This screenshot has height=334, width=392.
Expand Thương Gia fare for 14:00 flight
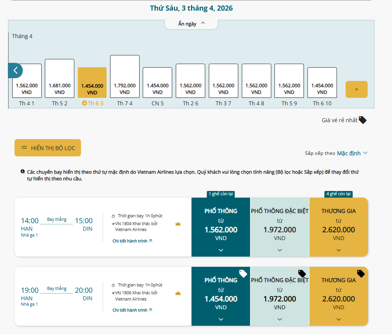point(339,227)
